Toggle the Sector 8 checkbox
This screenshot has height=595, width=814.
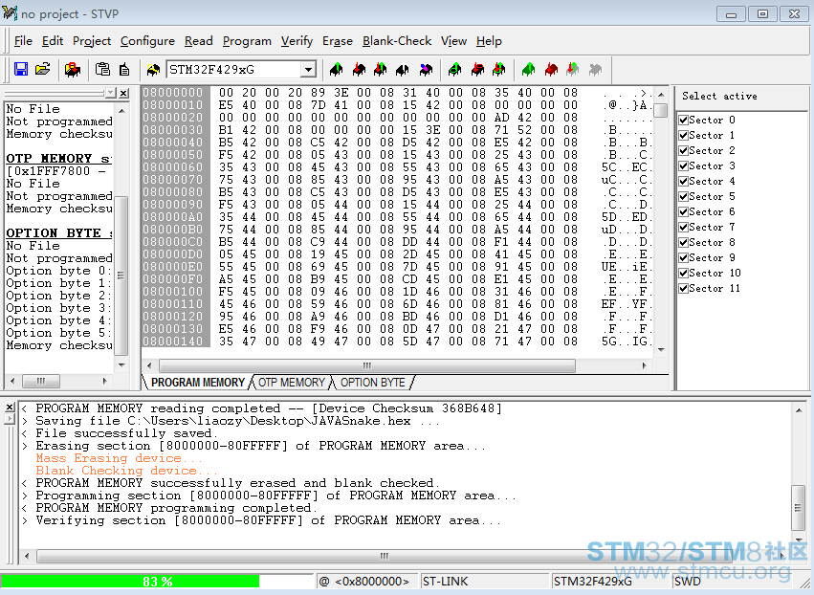click(x=684, y=242)
